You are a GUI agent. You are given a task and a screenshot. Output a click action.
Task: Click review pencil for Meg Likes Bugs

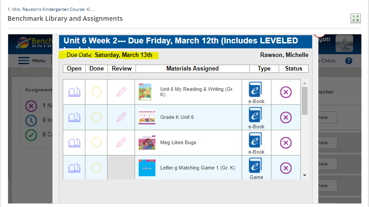[x=121, y=142]
